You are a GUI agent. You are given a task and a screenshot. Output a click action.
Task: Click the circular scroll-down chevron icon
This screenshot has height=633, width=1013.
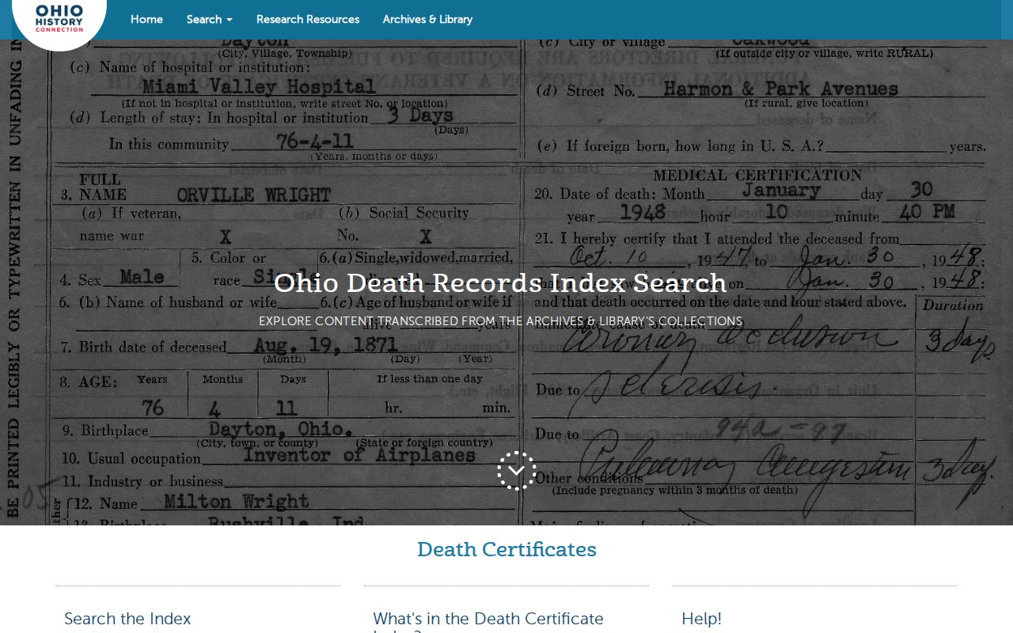517,471
